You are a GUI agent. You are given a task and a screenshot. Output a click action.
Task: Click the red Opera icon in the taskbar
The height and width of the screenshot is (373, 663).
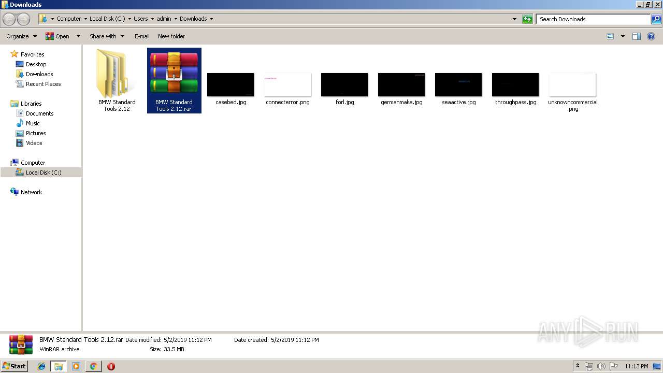(111, 366)
